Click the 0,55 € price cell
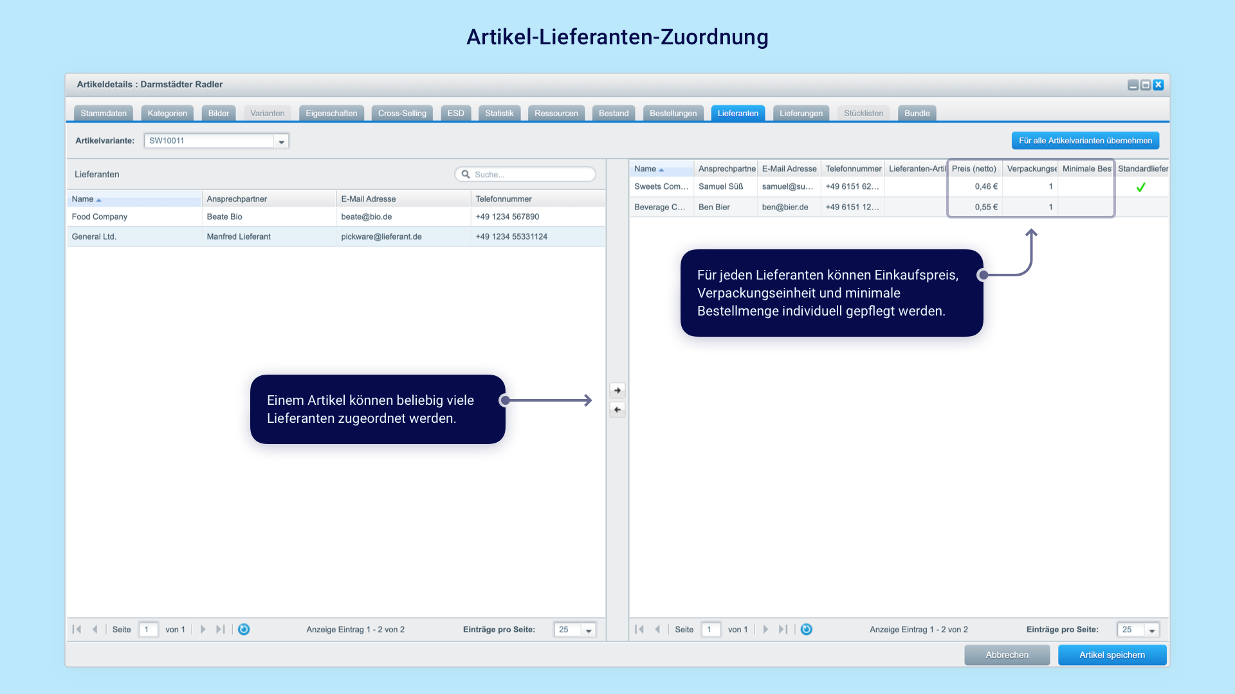Screen dimensions: 1235x694 tap(974, 207)
